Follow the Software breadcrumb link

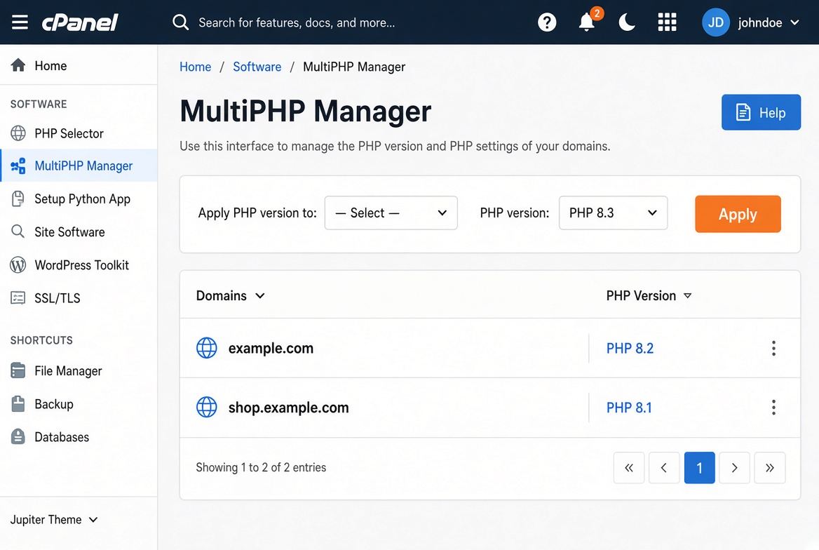coord(257,67)
